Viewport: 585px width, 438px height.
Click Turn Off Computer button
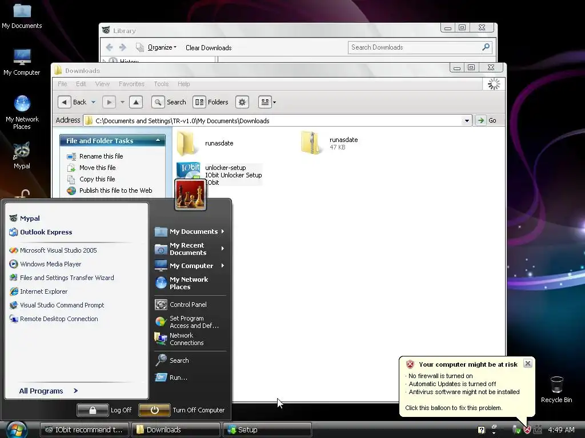(182, 410)
